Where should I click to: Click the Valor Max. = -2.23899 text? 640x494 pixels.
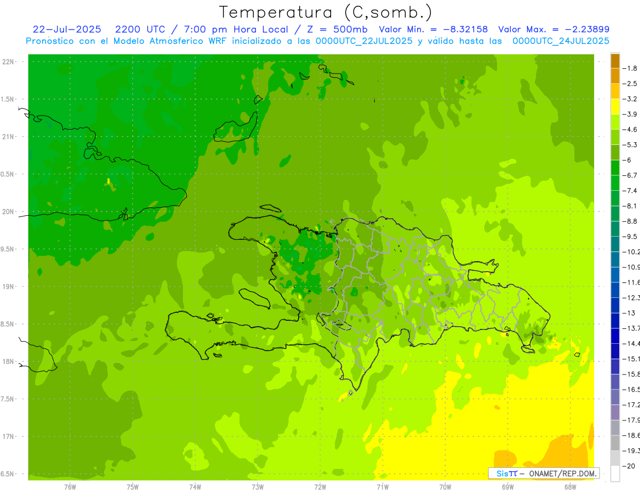[x=554, y=29]
